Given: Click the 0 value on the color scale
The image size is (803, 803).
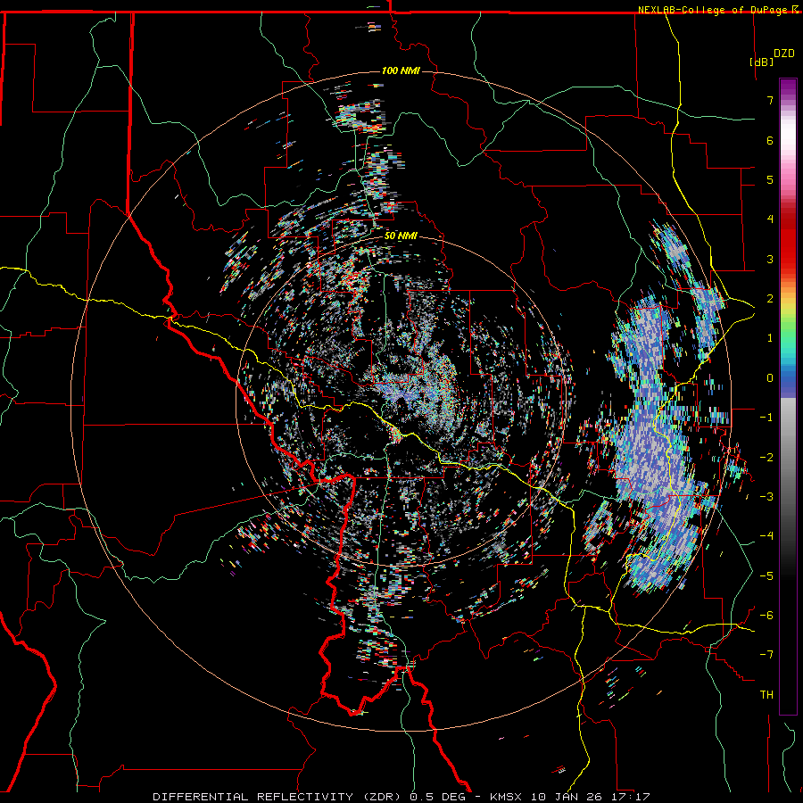Looking at the screenshot, I should click(x=770, y=378).
